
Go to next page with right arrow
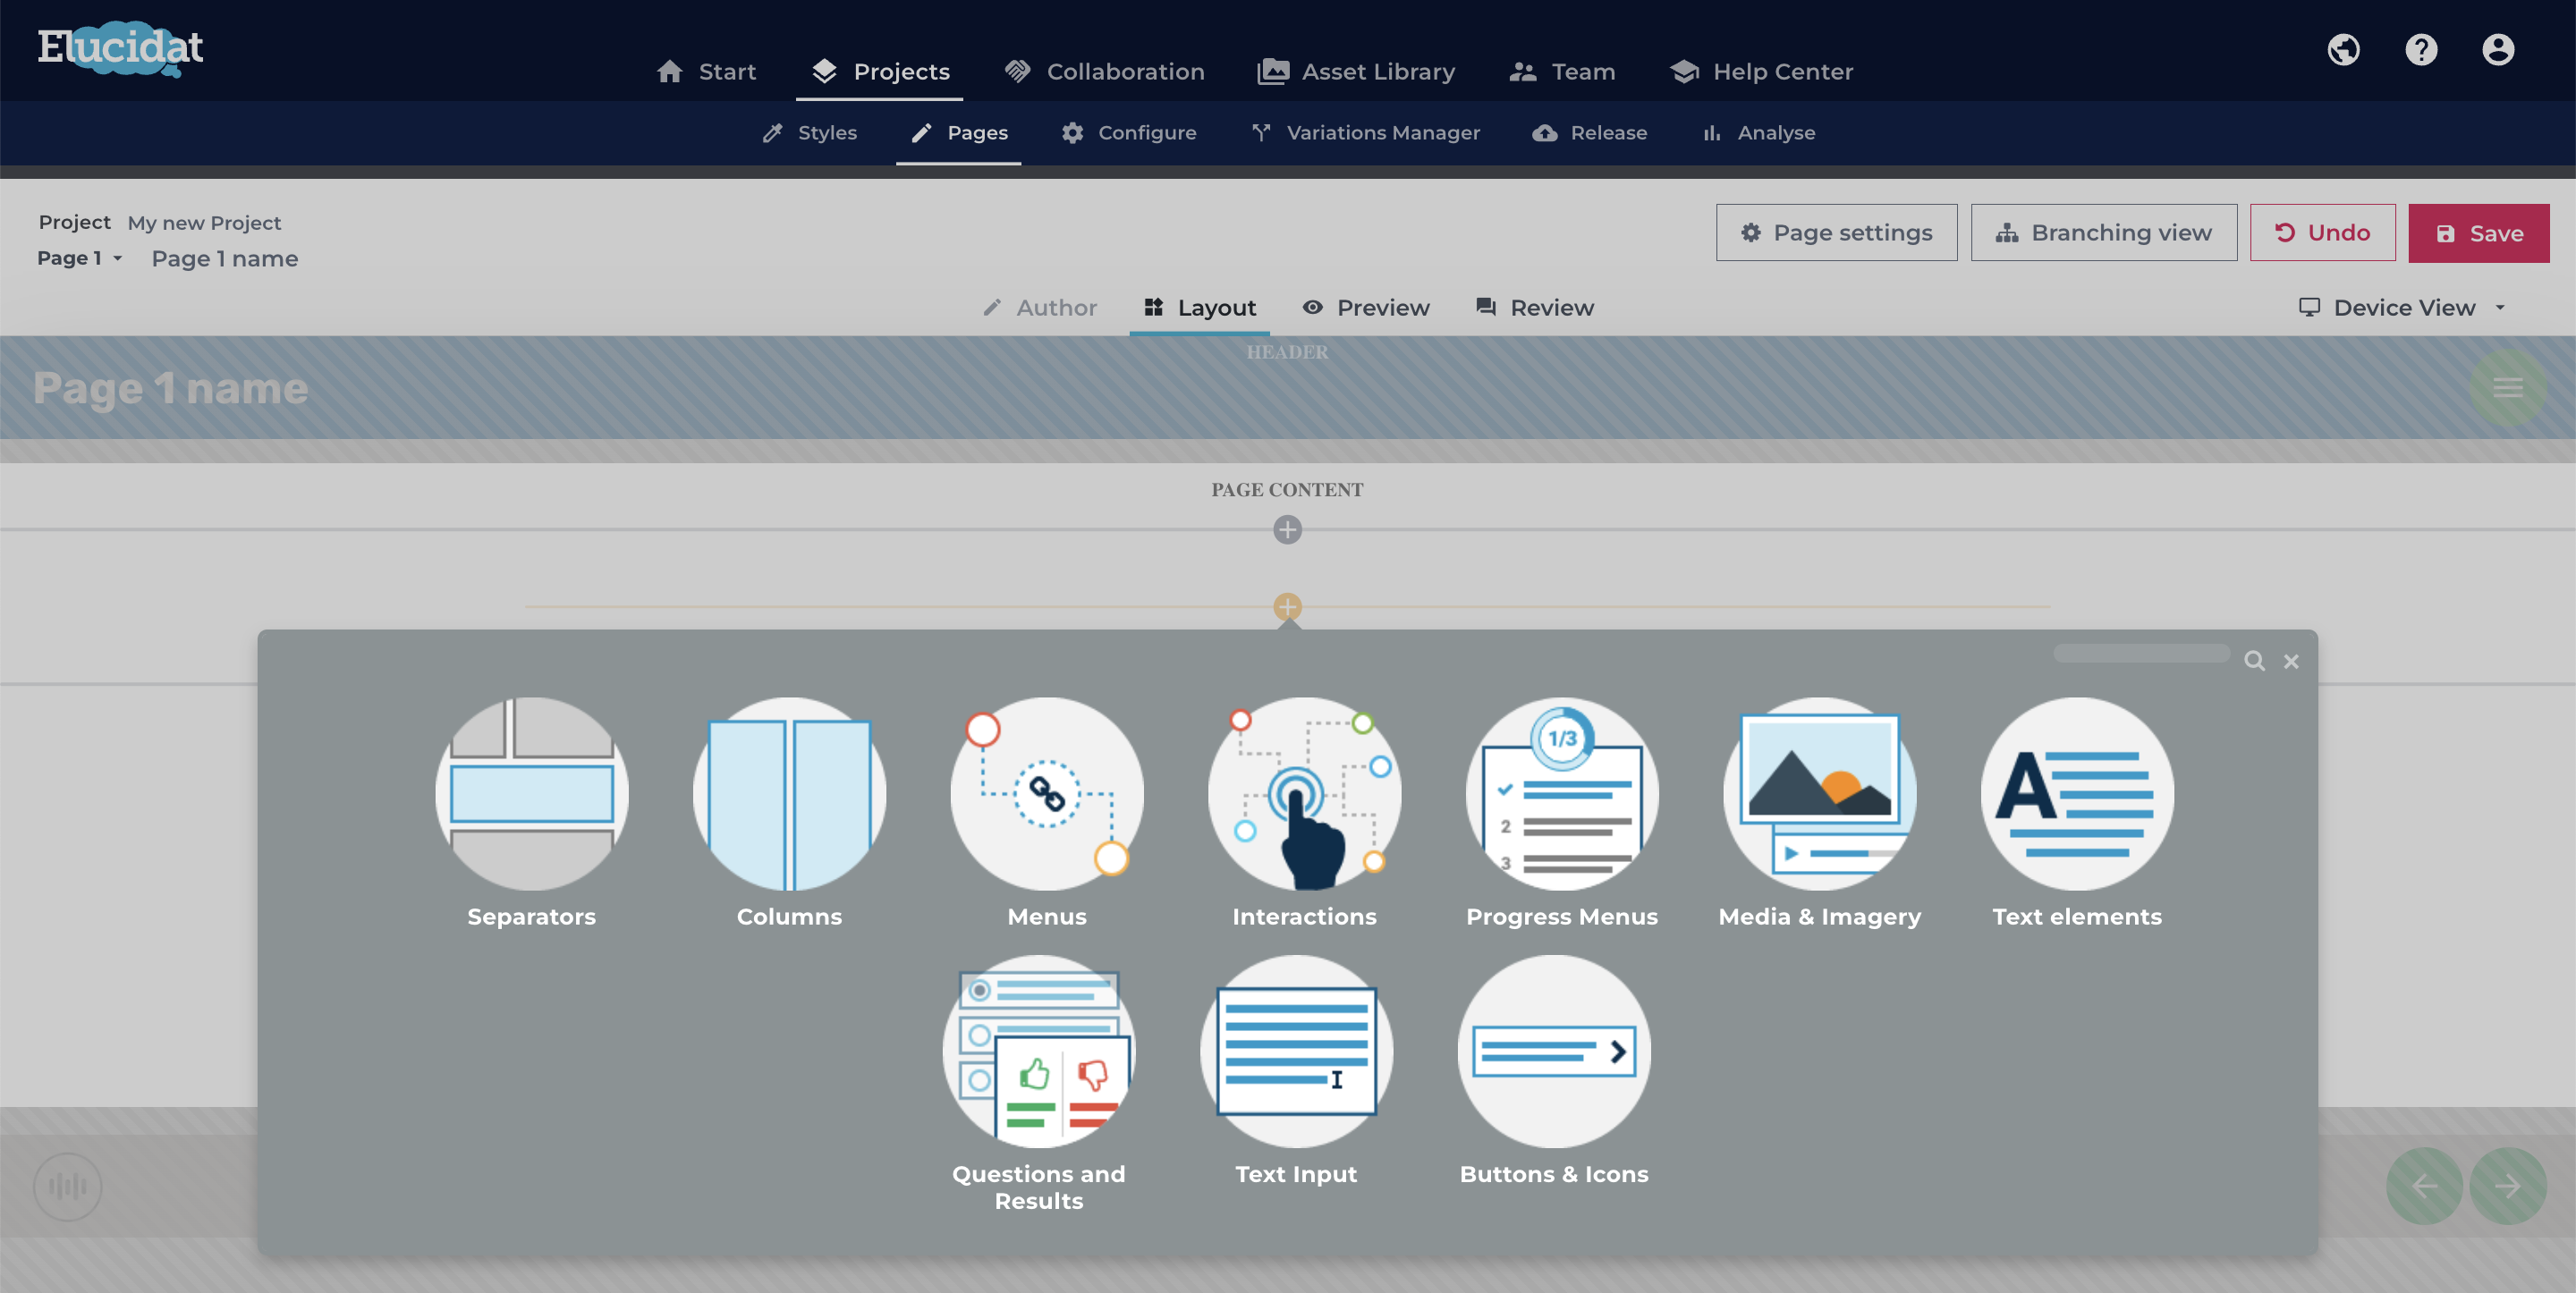2507,1186
